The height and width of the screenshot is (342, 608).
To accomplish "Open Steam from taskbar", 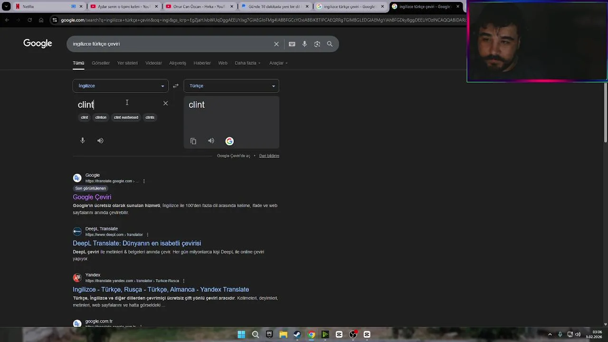I will pyautogui.click(x=297, y=334).
